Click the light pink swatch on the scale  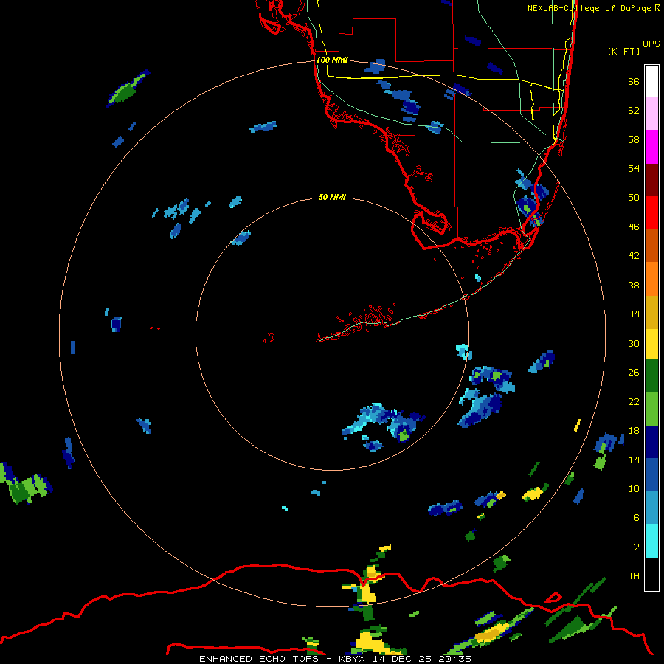(x=651, y=114)
